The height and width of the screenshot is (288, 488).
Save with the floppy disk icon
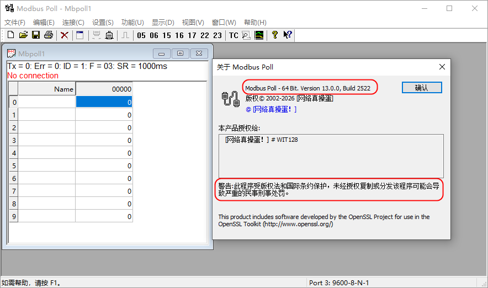coord(36,35)
